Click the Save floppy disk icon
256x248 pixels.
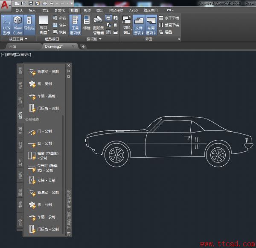(x=31, y=3)
